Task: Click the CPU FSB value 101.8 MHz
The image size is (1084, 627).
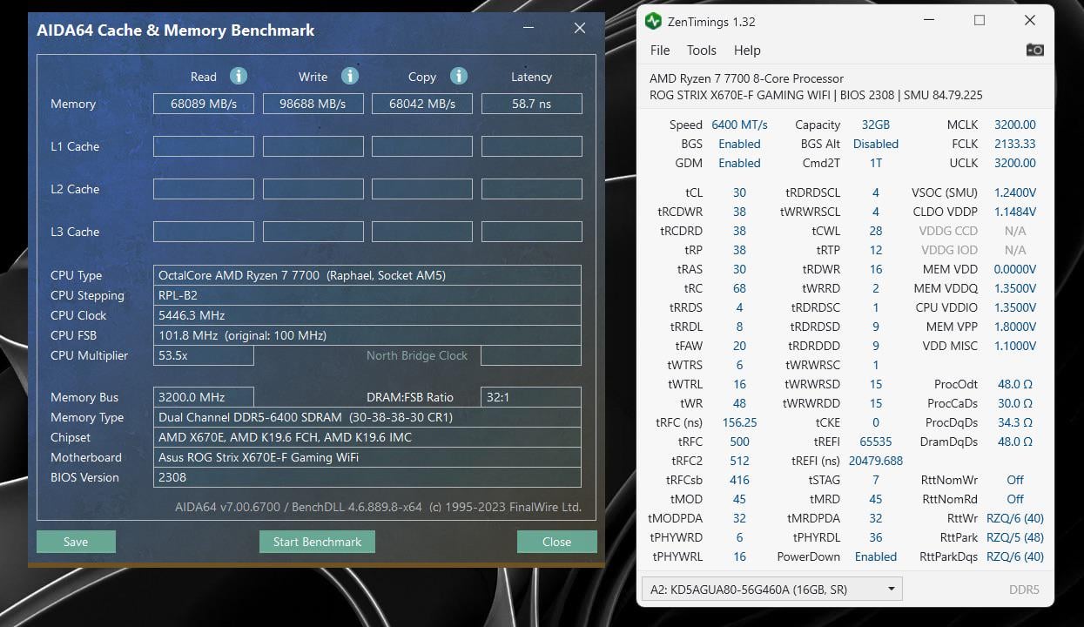Action: tap(367, 335)
